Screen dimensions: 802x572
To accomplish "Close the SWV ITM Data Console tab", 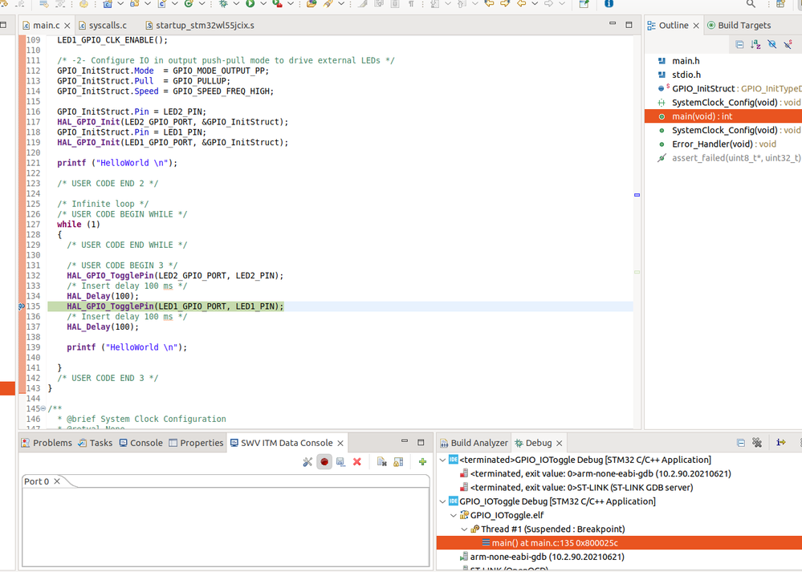I will point(340,443).
